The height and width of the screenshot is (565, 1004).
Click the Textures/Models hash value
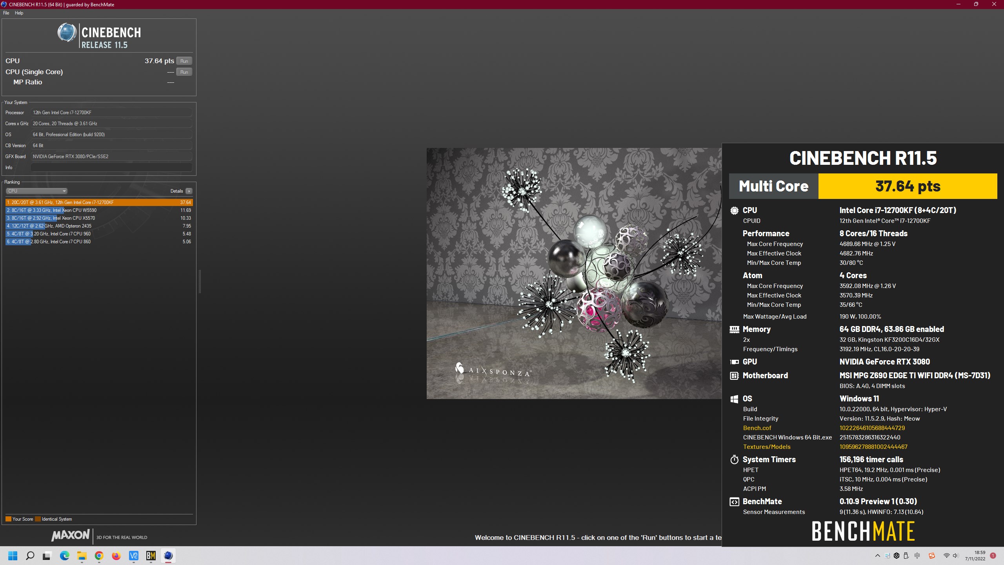tap(873, 447)
